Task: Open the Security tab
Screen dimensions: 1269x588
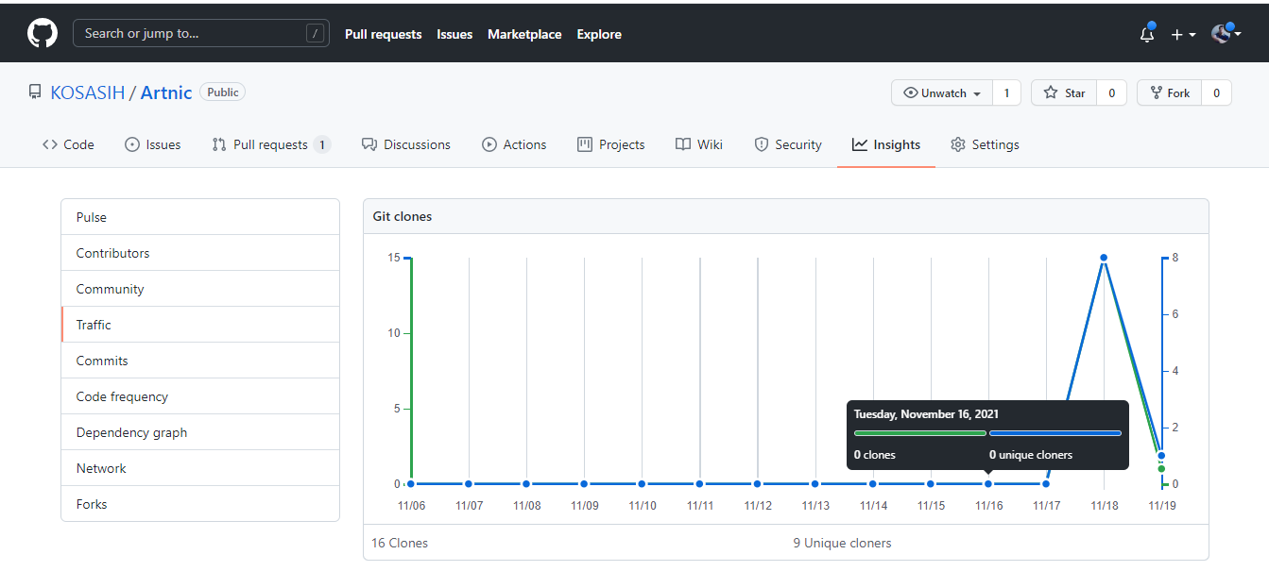Action: coord(788,144)
